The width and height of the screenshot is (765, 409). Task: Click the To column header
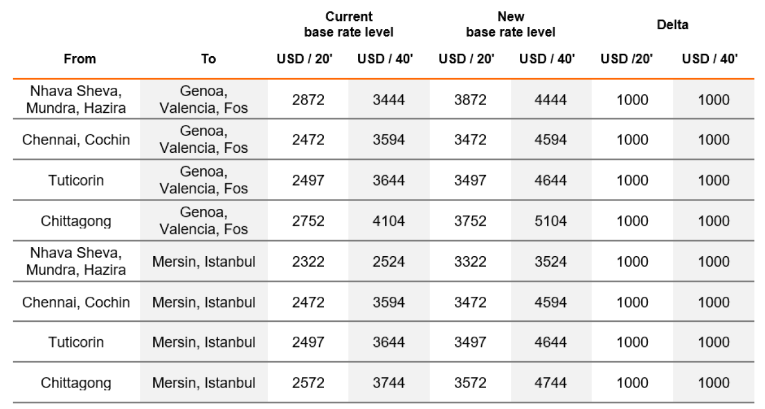coord(208,59)
